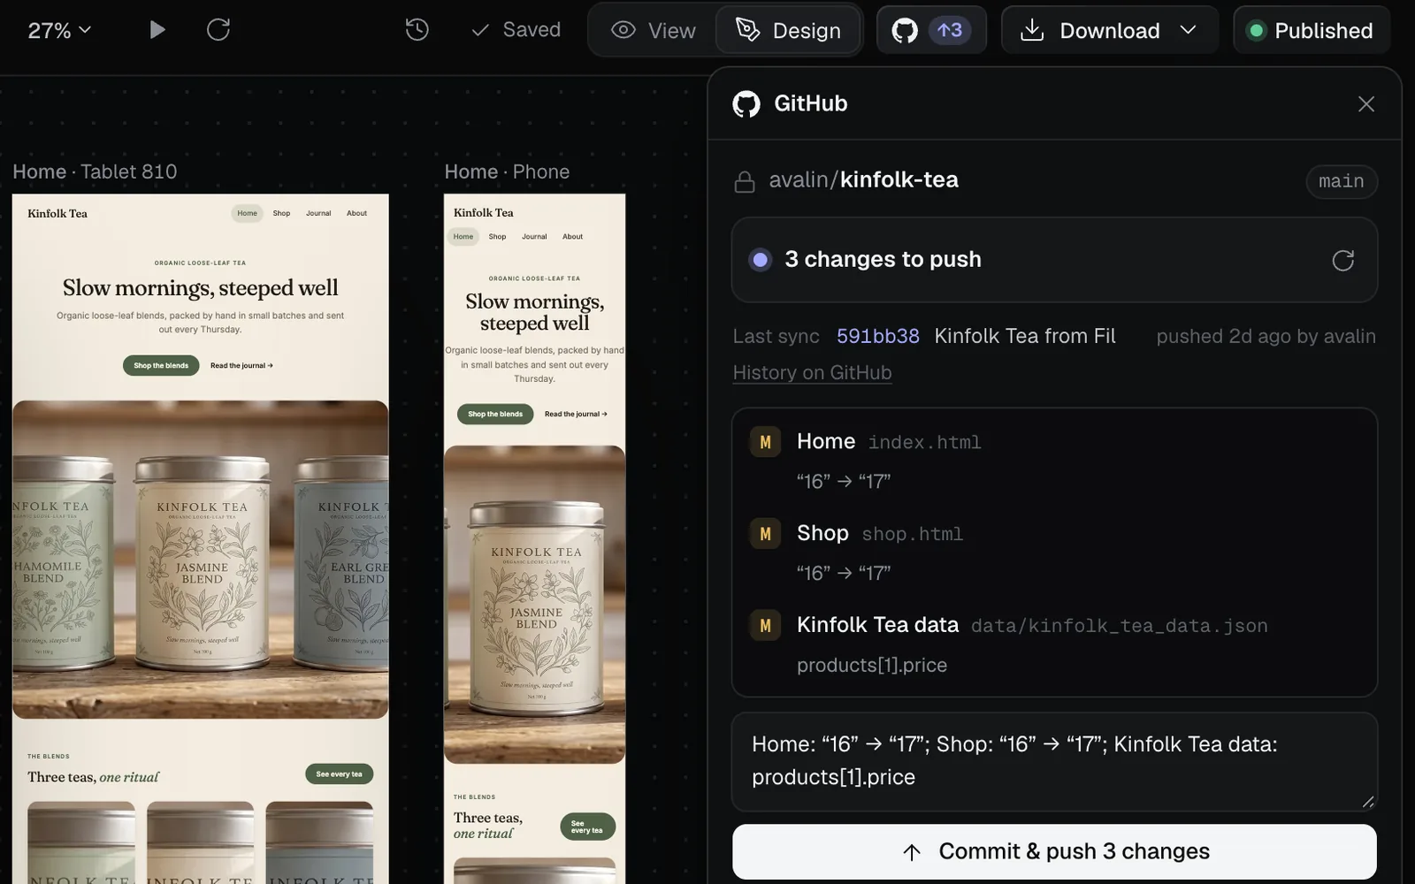Image resolution: width=1415 pixels, height=884 pixels.
Task: Toggle the GitHub panel button showing ↑3
Action: click(x=931, y=30)
